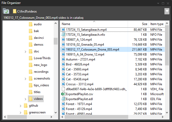This screenshot has height=122, width=172.
Task: Click the catalog folder icon in the toolbar
Action: pos(6,11)
